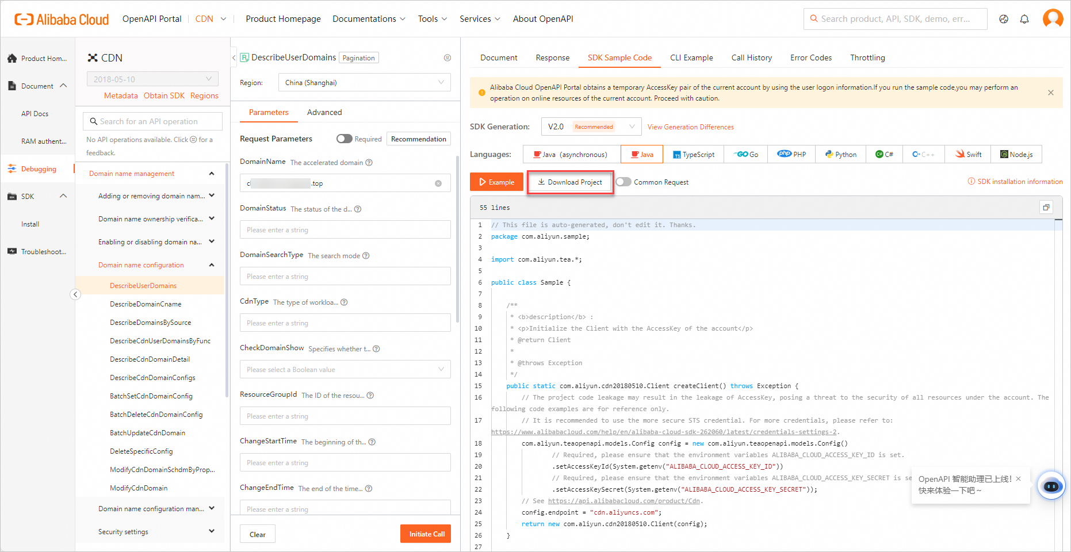This screenshot has height=552, width=1071.
Task: Open the globe language switcher icon
Action: pyautogui.click(x=1004, y=19)
